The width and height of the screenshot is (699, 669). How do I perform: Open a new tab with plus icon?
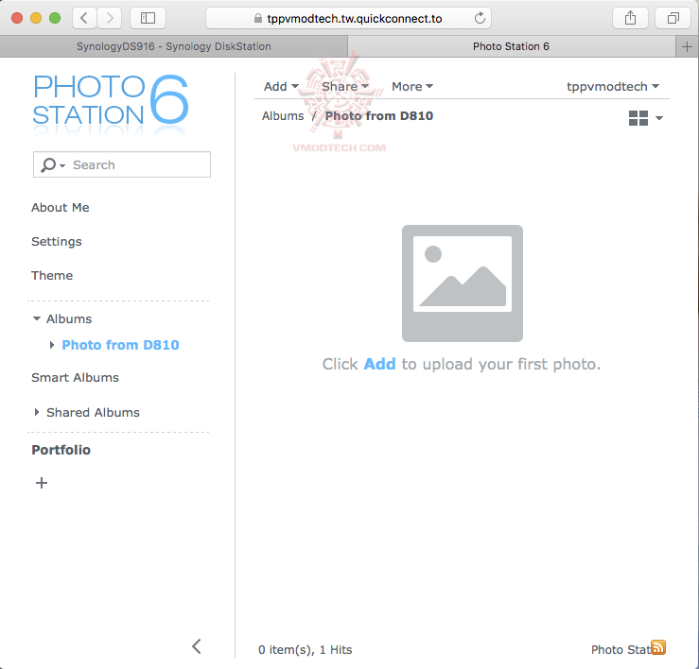(687, 46)
